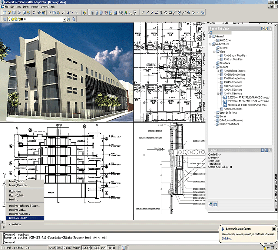Switch PAPER/model space in status bar
Image resolution: width=278 pixels, height=250 pixels.
pyautogui.click(x=111, y=248)
